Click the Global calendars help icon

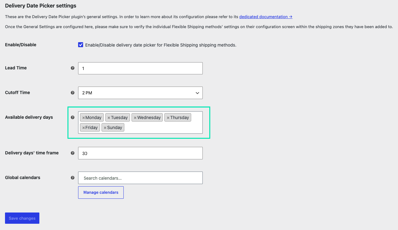point(72,177)
